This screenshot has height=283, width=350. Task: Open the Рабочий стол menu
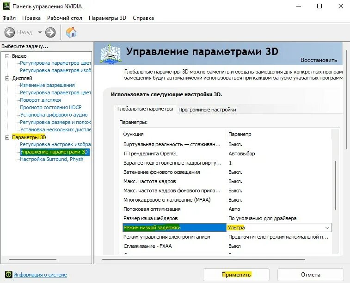65,18
